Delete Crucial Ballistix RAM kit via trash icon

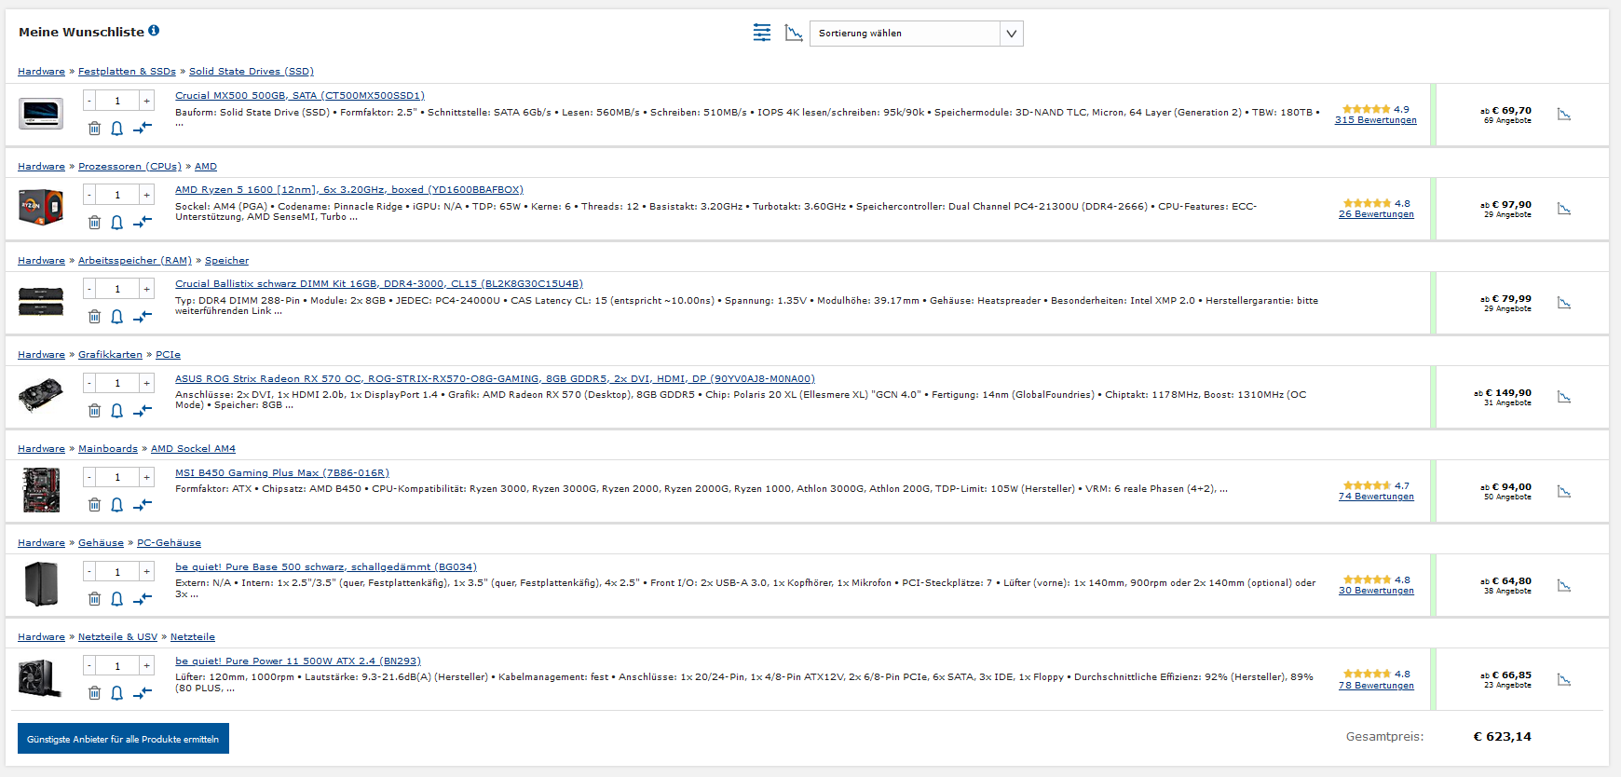click(94, 316)
